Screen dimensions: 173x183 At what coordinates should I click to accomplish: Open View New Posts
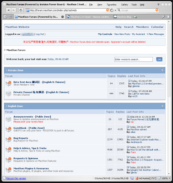122,34
